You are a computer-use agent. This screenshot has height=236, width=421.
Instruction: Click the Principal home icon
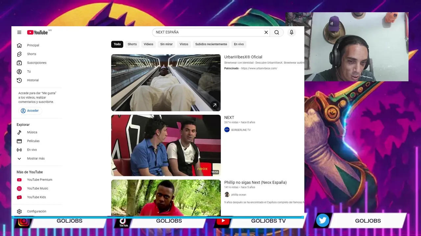[19, 45]
